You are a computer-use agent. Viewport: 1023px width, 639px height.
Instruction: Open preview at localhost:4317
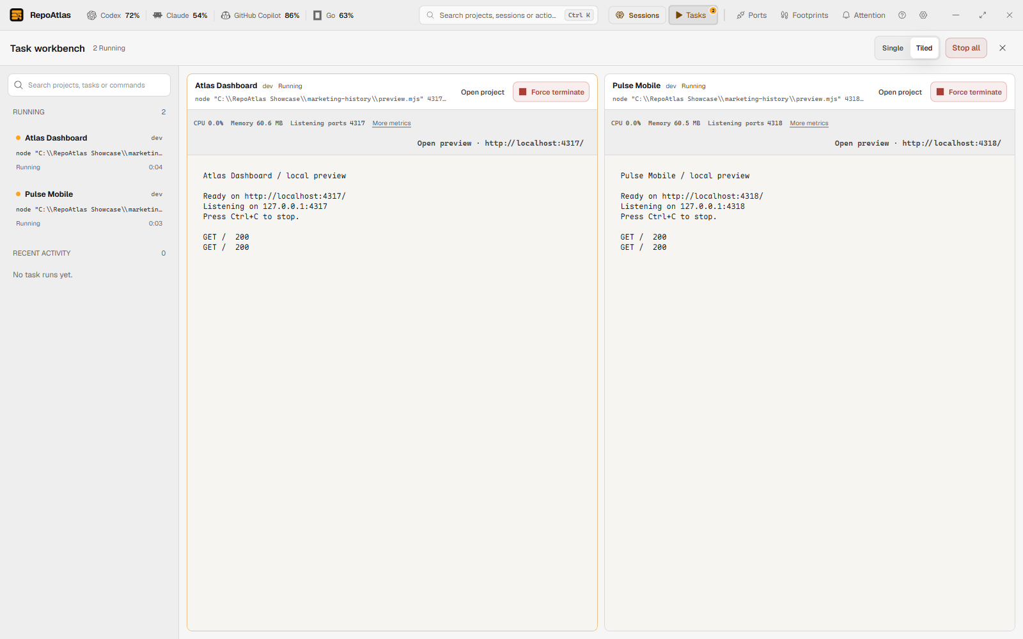pos(501,143)
